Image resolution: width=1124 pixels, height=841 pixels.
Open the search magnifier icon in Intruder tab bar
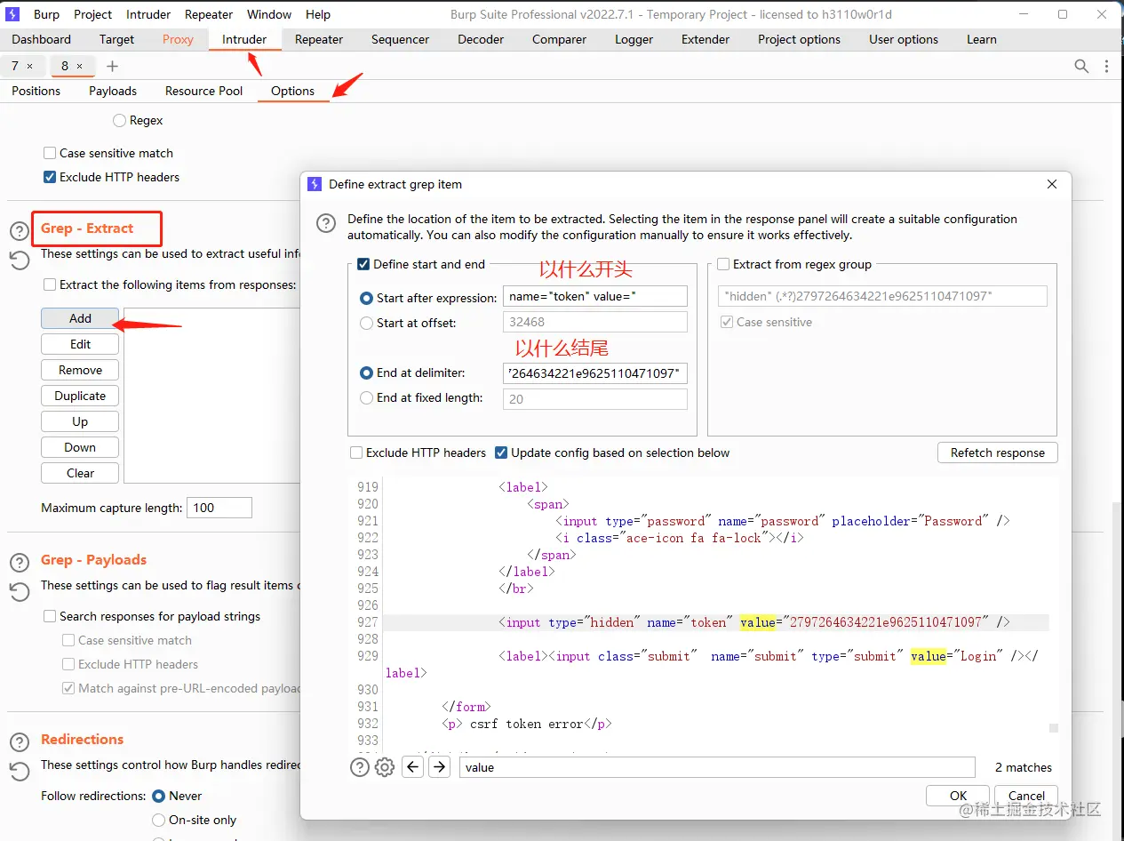[x=1081, y=66]
